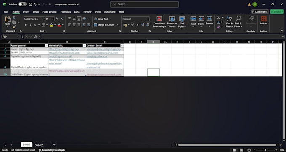Toggle the AutoSave switch
The width and height of the screenshot is (286, 152).
click(22, 4)
